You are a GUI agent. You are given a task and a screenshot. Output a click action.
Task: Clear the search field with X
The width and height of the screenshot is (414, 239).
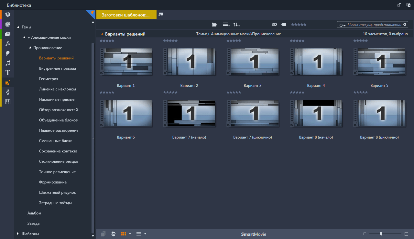[405, 25]
